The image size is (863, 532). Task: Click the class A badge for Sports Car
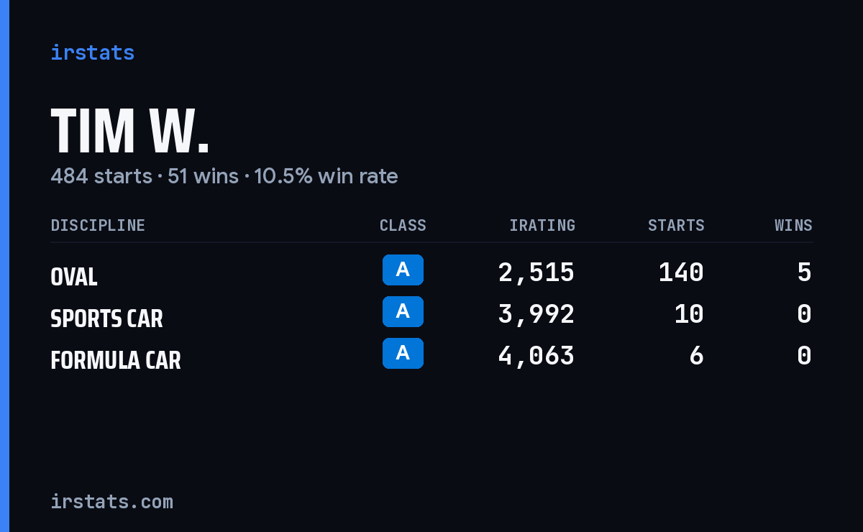[403, 311]
